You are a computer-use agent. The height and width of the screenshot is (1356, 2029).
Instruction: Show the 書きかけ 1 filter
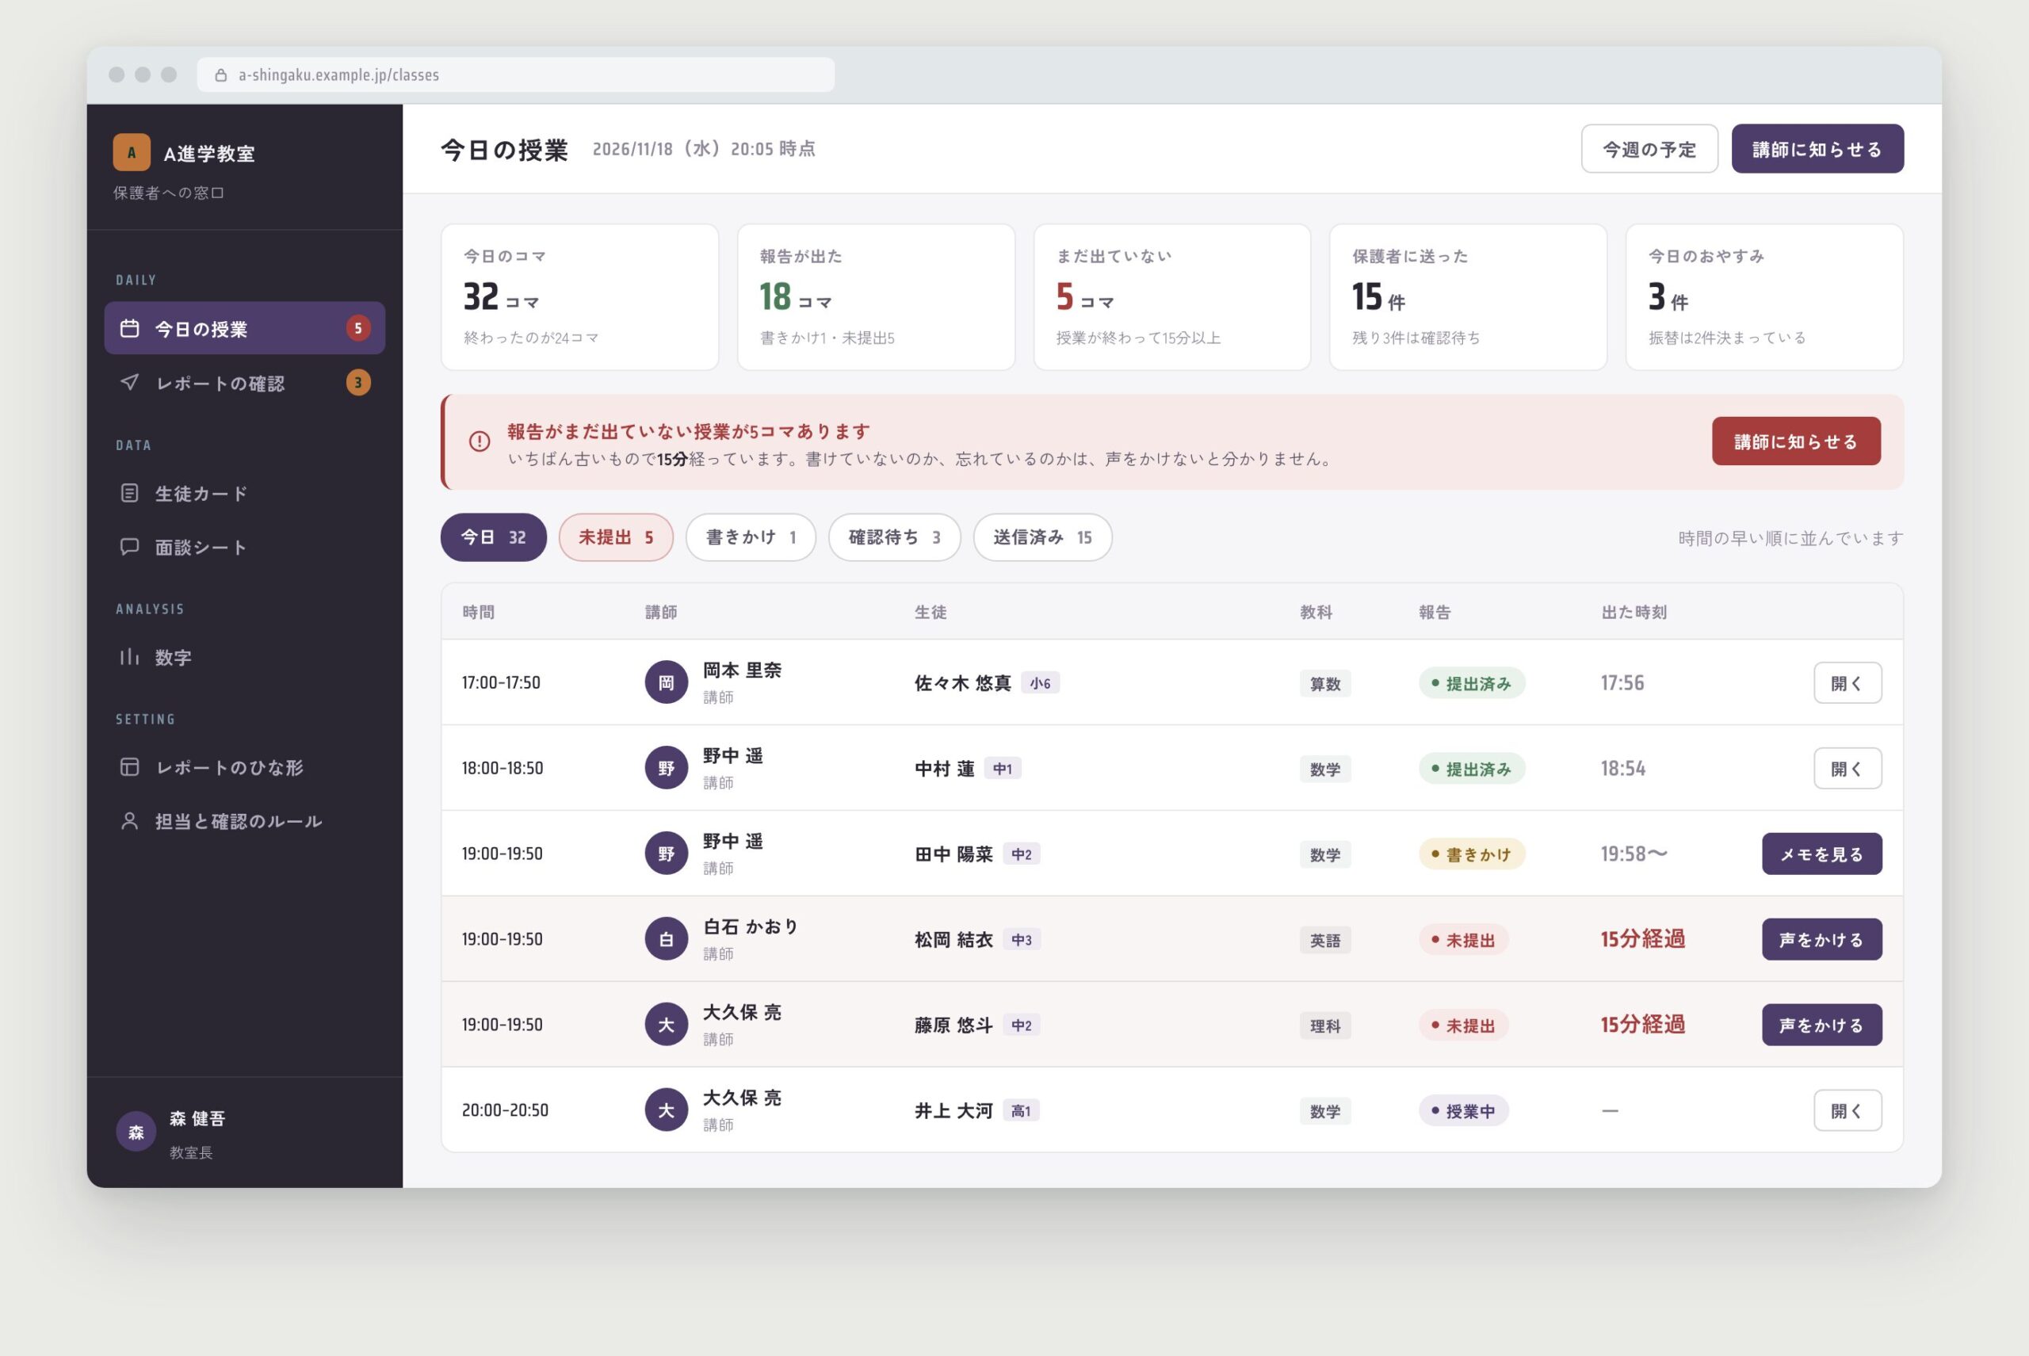[751, 537]
